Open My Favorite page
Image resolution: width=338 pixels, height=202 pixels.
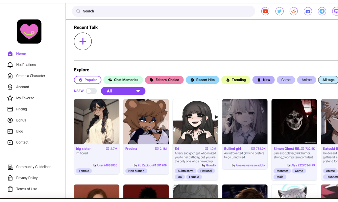tap(25, 98)
